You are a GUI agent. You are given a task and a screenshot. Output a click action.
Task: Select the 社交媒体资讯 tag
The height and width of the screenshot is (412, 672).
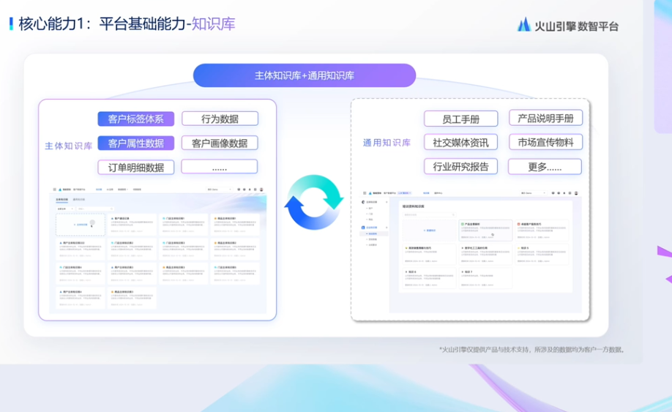click(x=460, y=142)
